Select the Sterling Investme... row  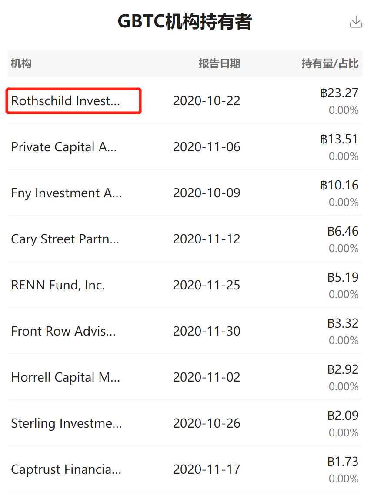(185, 424)
